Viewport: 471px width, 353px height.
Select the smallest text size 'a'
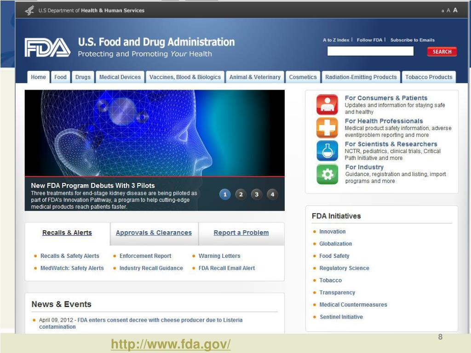tap(442, 11)
